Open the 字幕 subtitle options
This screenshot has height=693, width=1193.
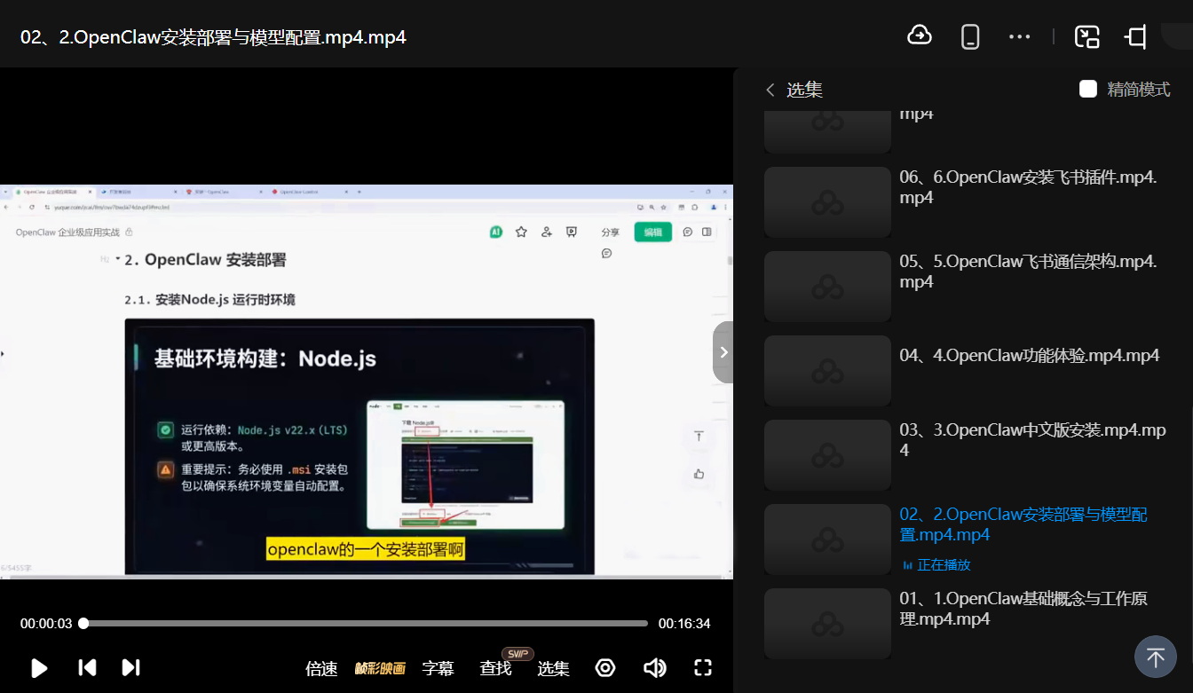(x=438, y=669)
